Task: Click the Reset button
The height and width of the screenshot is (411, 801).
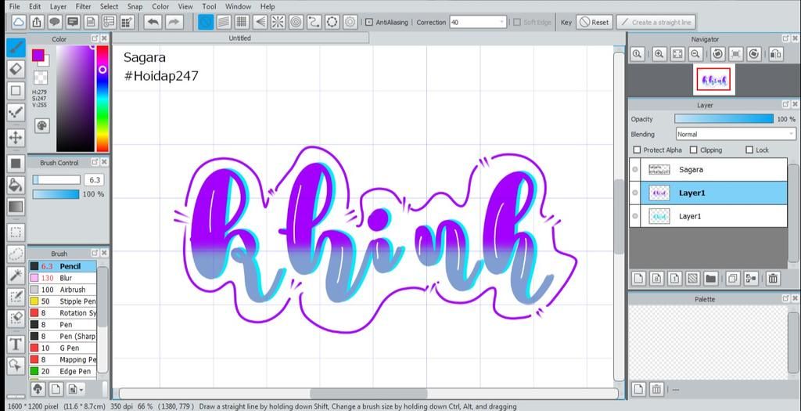Action: pyautogui.click(x=594, y=23)
